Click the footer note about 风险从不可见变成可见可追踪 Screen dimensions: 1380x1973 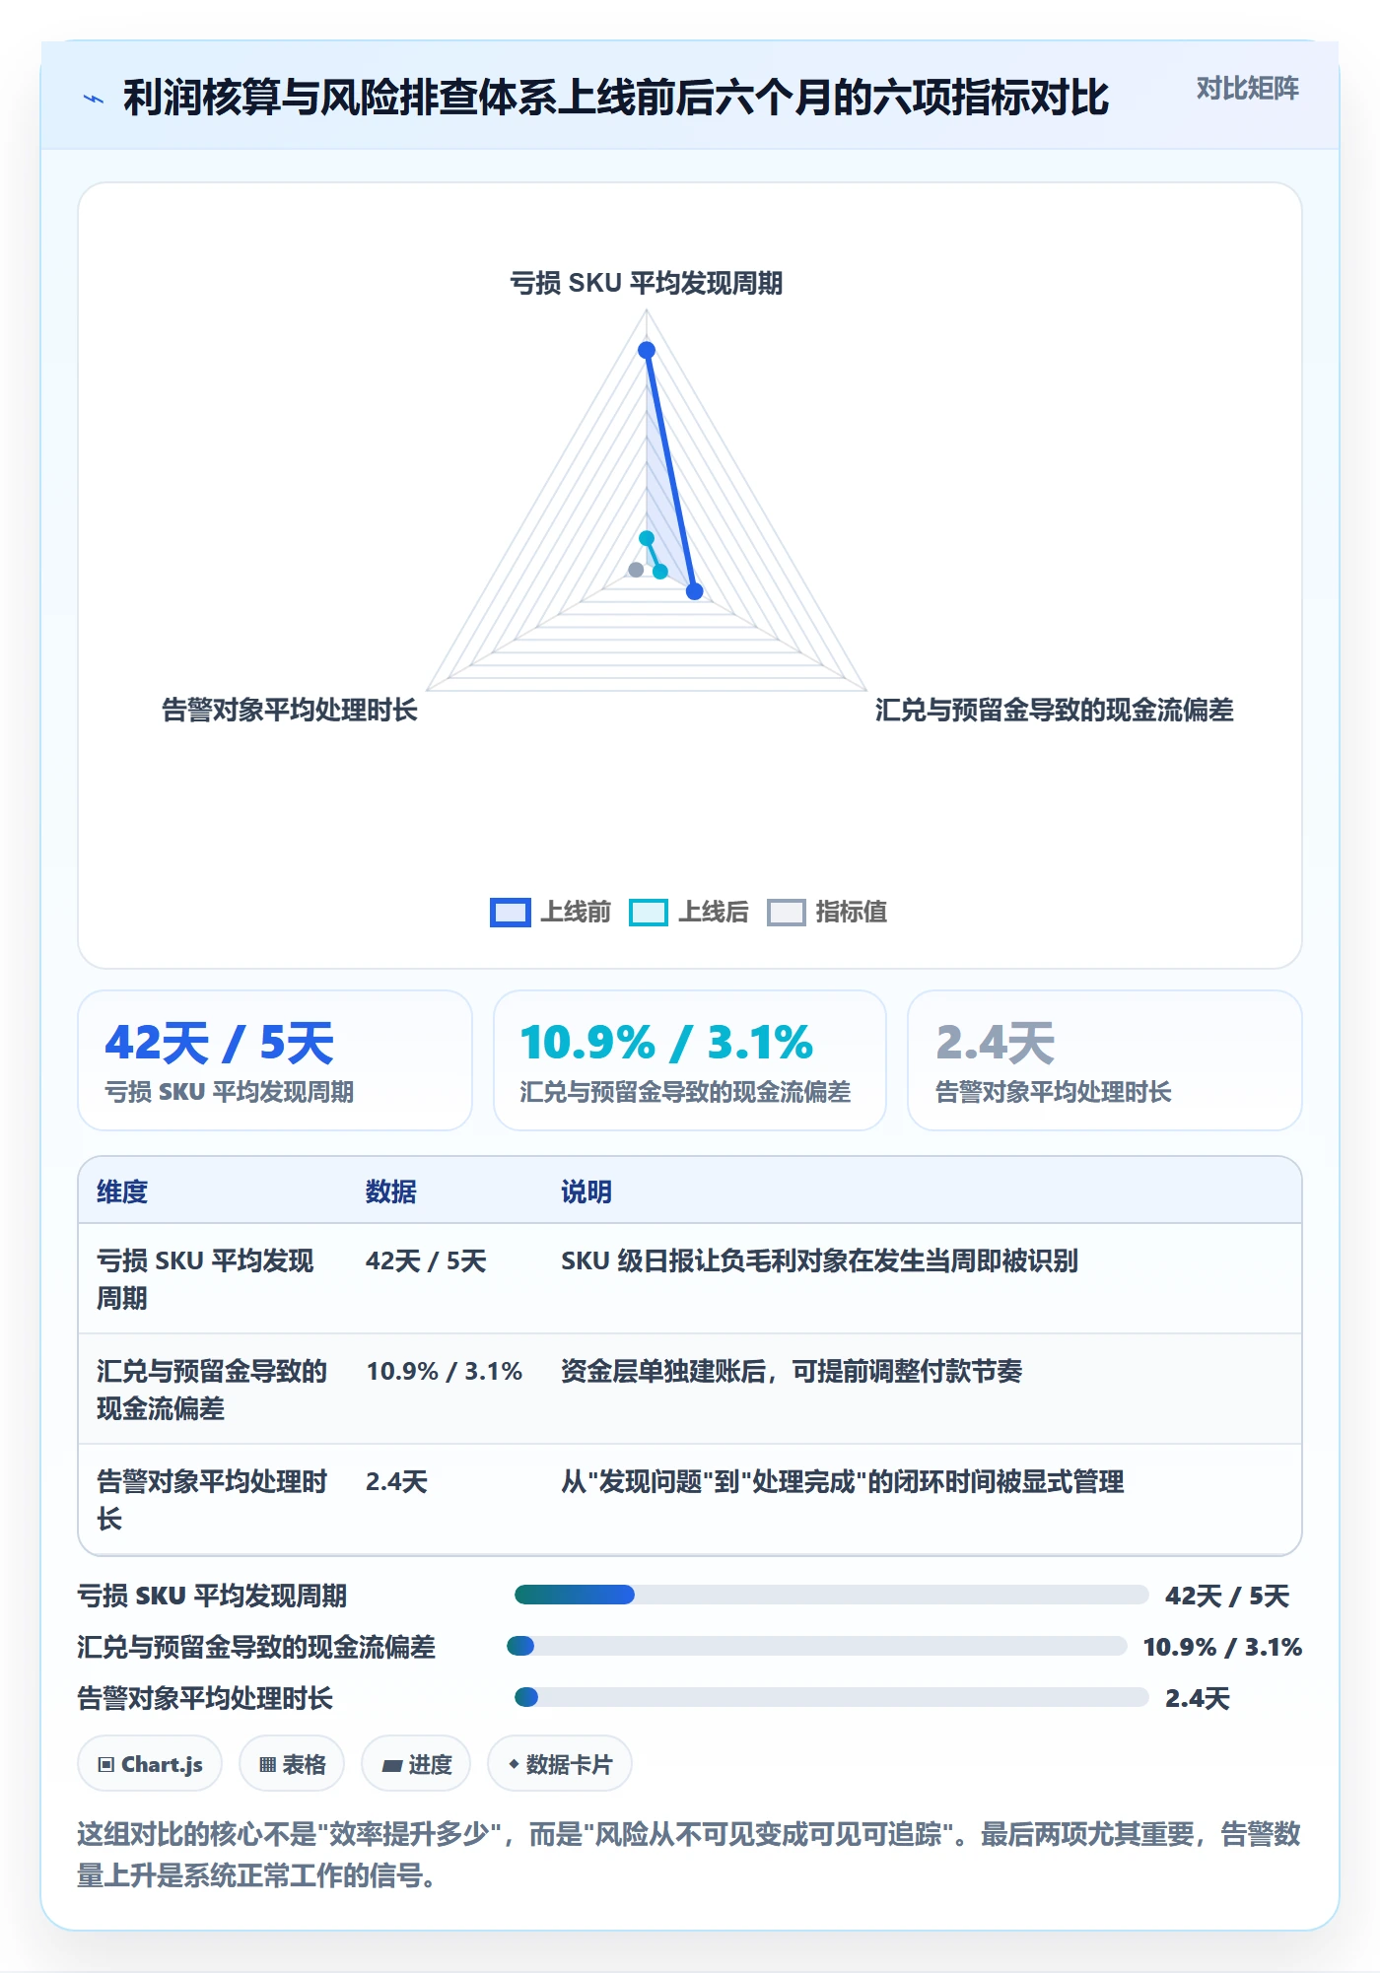(x=689, y=1855)
